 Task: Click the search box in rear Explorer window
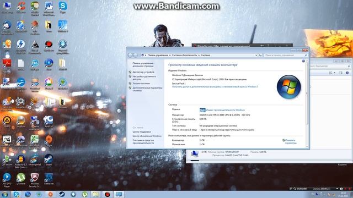coord(330,66)
